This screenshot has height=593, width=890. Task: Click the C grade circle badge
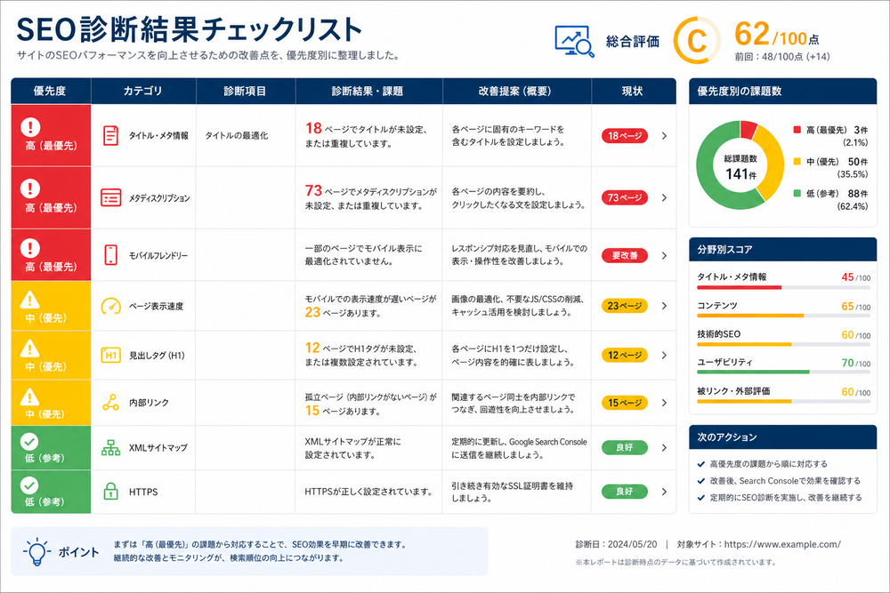pyautogui.click(x=697, y=41)
